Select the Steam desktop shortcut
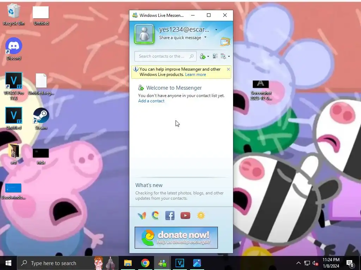 coord(41,119)
